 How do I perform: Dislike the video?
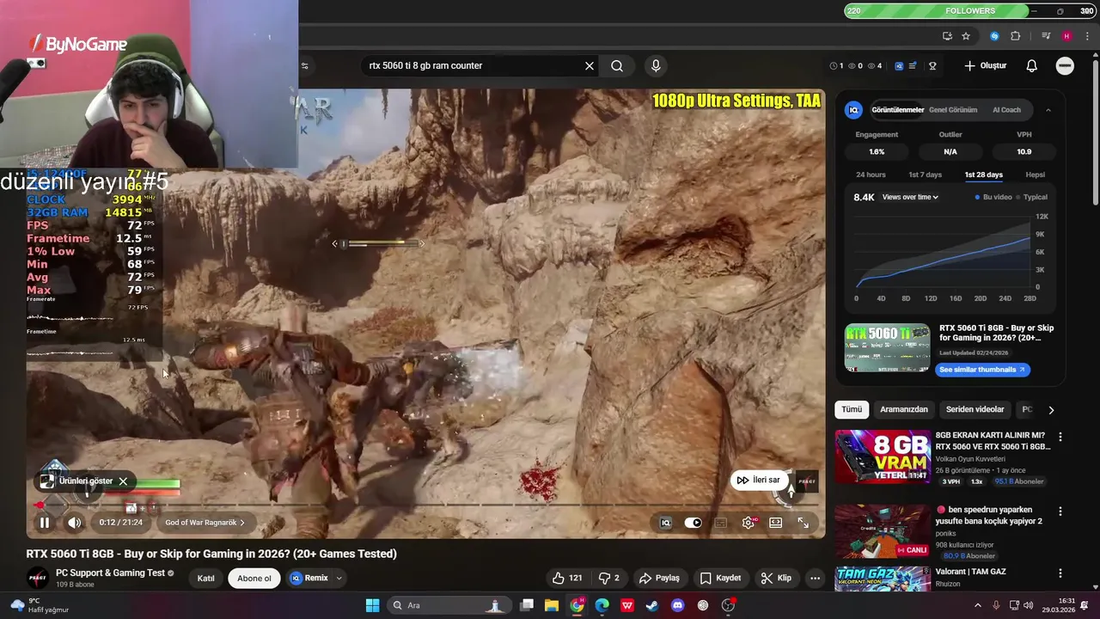point(608,578)
